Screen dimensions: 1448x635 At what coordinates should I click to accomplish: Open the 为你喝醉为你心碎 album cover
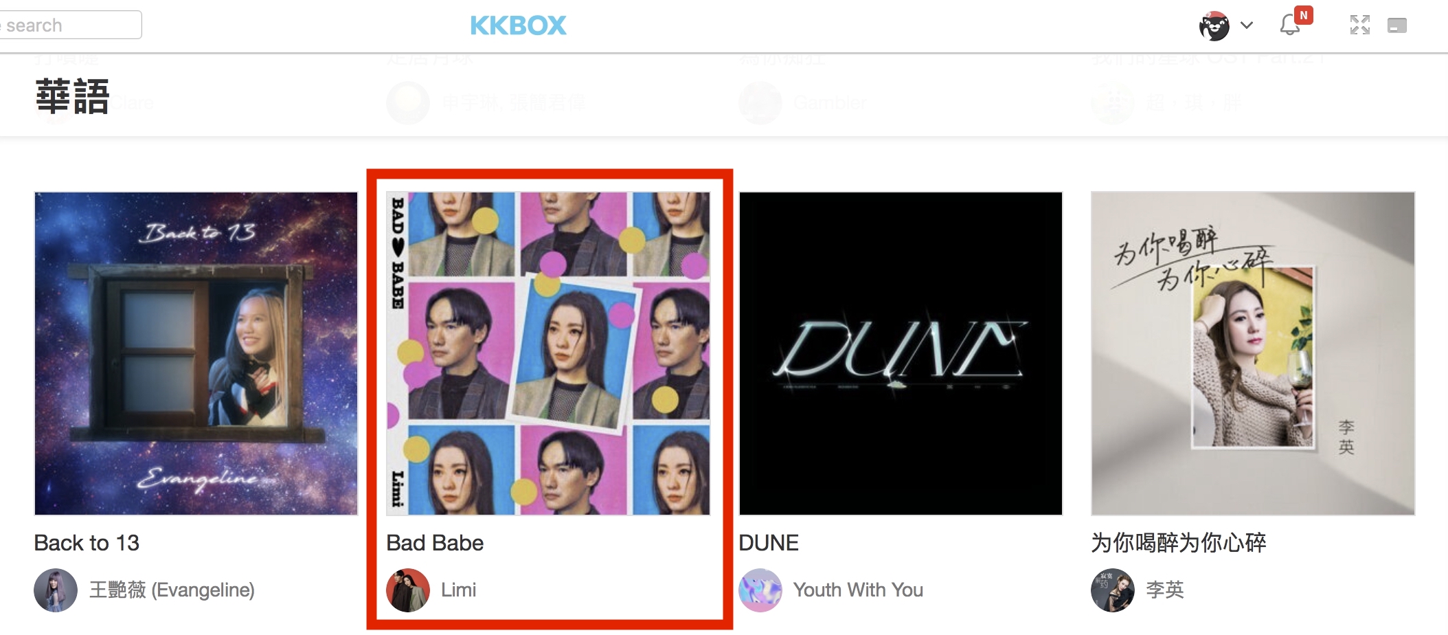pyautogui.click(x=1253, y=353)
